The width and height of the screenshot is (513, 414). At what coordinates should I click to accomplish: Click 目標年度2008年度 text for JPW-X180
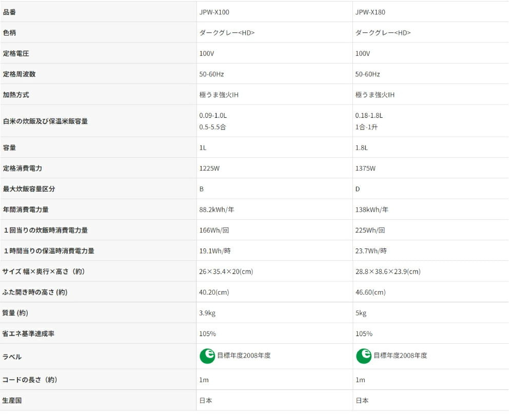pos(401,356)
